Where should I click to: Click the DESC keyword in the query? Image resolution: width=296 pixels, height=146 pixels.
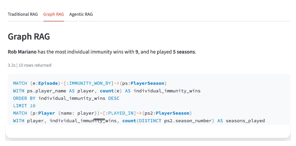point(114,98)
